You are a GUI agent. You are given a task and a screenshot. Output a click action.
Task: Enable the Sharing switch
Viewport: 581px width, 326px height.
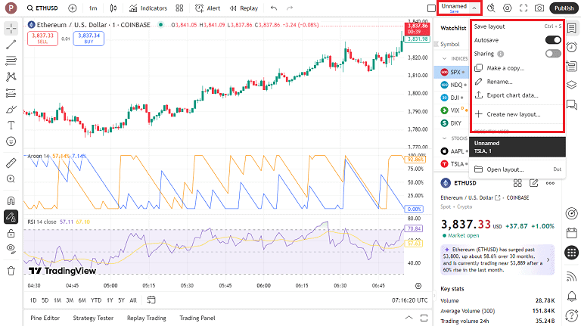553,54
